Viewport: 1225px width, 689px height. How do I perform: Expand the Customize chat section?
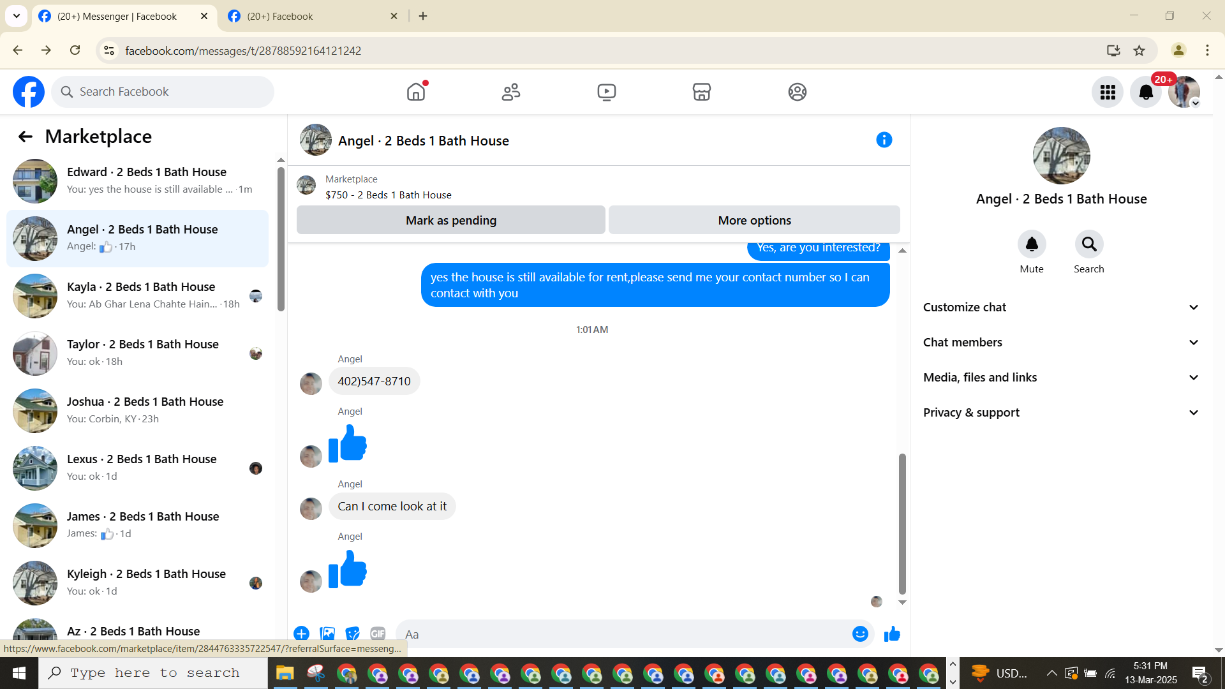click(1061, 307)
